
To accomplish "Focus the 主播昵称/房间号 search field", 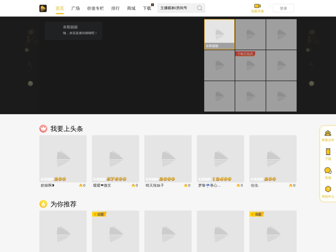I will pos(176,8).
